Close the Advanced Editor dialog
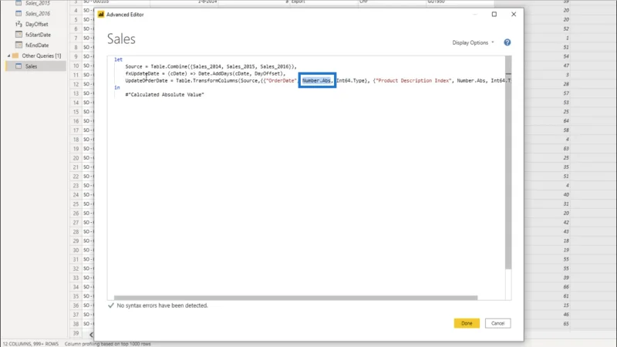 (514, 14)
